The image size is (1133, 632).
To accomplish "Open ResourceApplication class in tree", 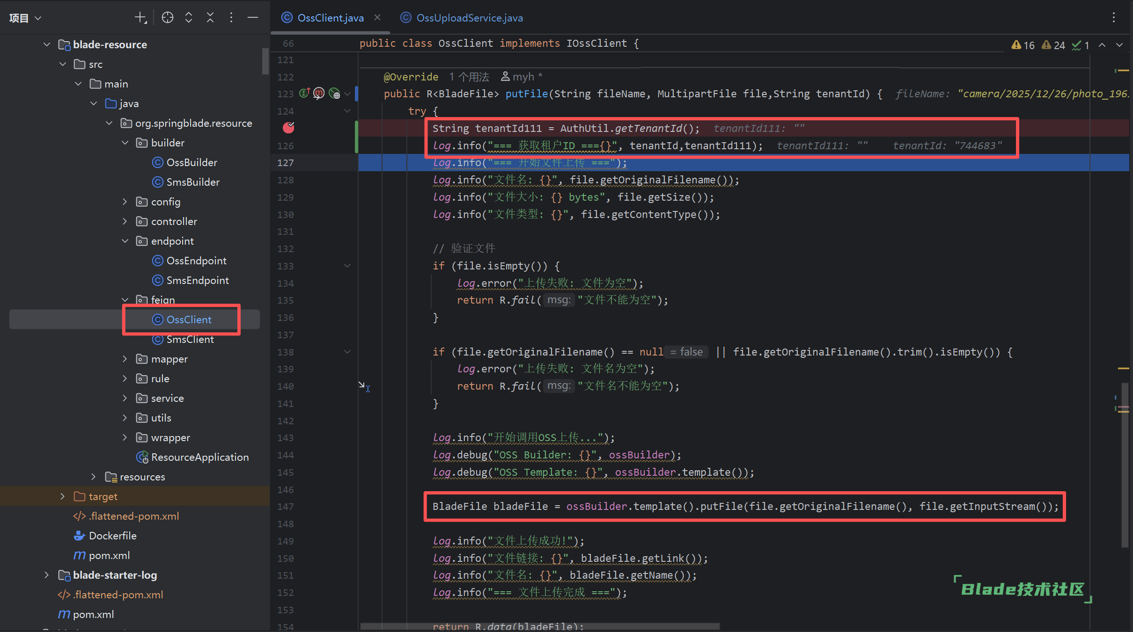I will coord(199,457).
